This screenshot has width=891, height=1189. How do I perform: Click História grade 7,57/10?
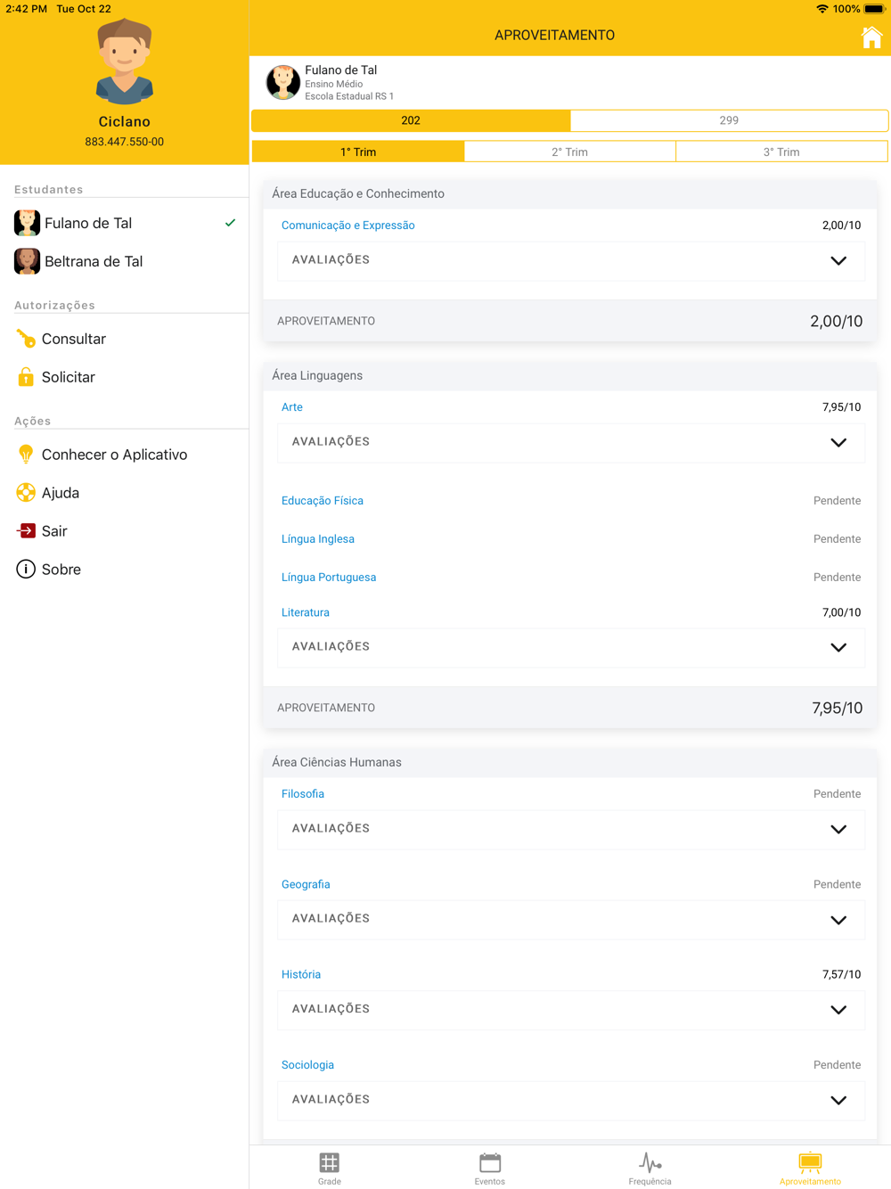[841, 974]
